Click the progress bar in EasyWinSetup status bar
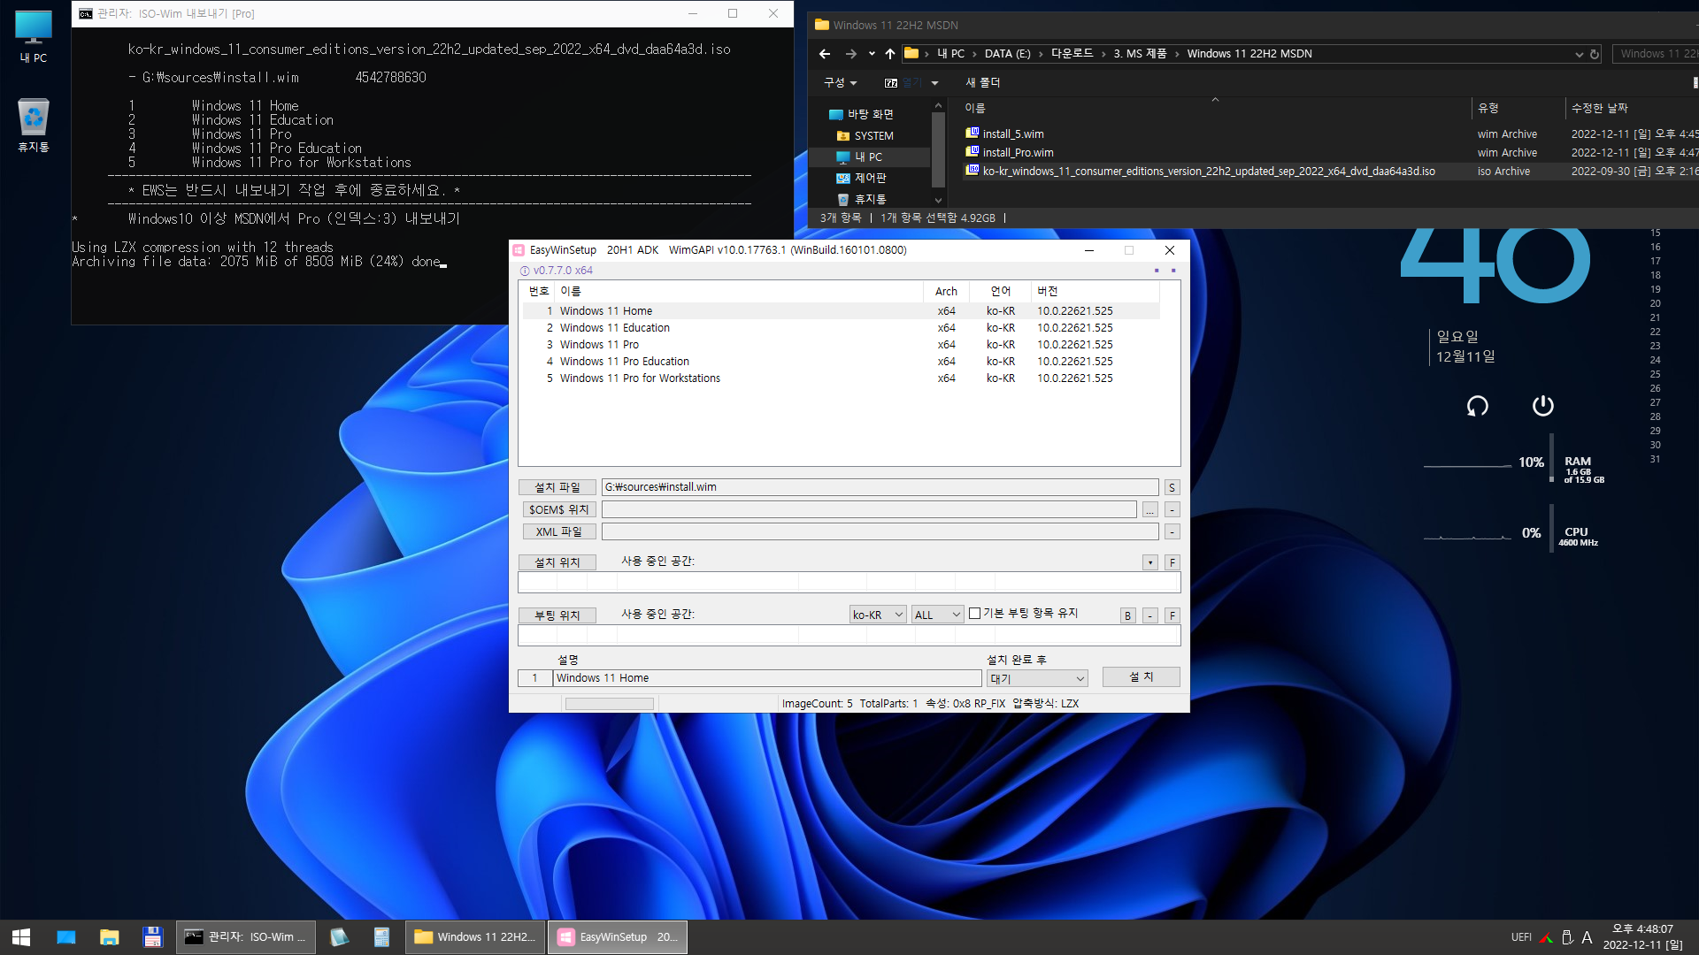Screen dimensions: 1699x955 (610, 704)
